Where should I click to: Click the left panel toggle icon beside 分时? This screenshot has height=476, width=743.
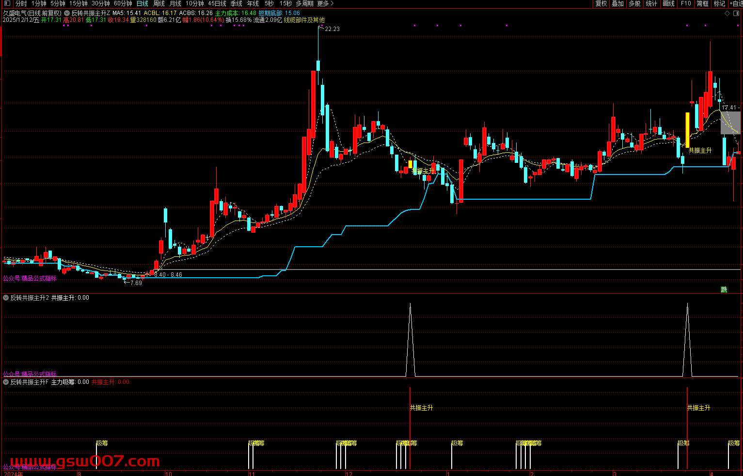tap(7, 3)
